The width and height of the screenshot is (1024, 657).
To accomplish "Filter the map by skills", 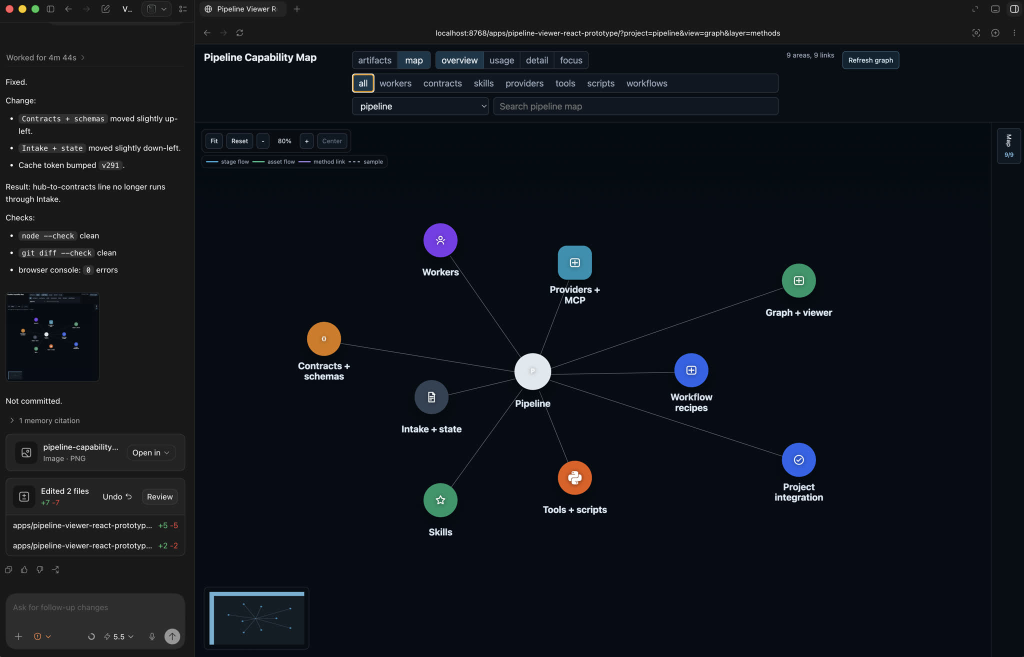I will point(483,83).
